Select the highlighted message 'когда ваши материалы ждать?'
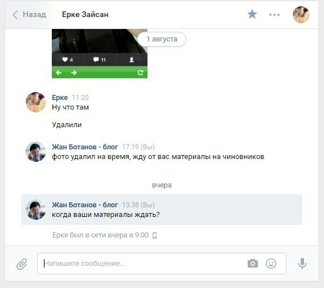324x288 pixels. pyautogui.click(x=162, y=210)
